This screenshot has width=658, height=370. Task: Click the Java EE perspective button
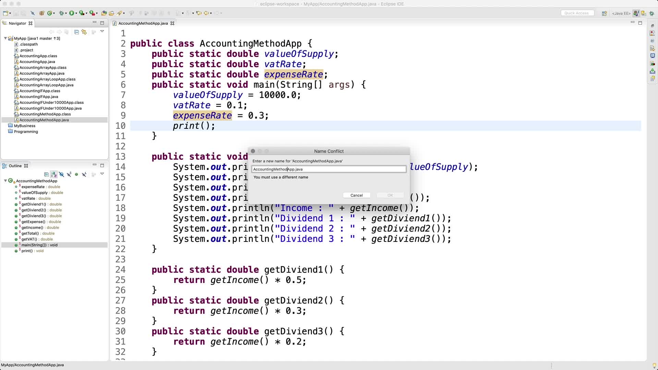pyautogui.click(x=621, y=13)
